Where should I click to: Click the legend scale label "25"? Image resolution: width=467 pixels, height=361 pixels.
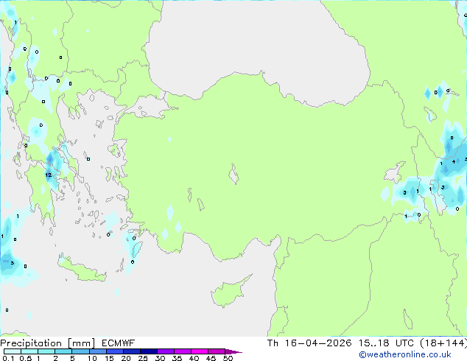(143, 358)
